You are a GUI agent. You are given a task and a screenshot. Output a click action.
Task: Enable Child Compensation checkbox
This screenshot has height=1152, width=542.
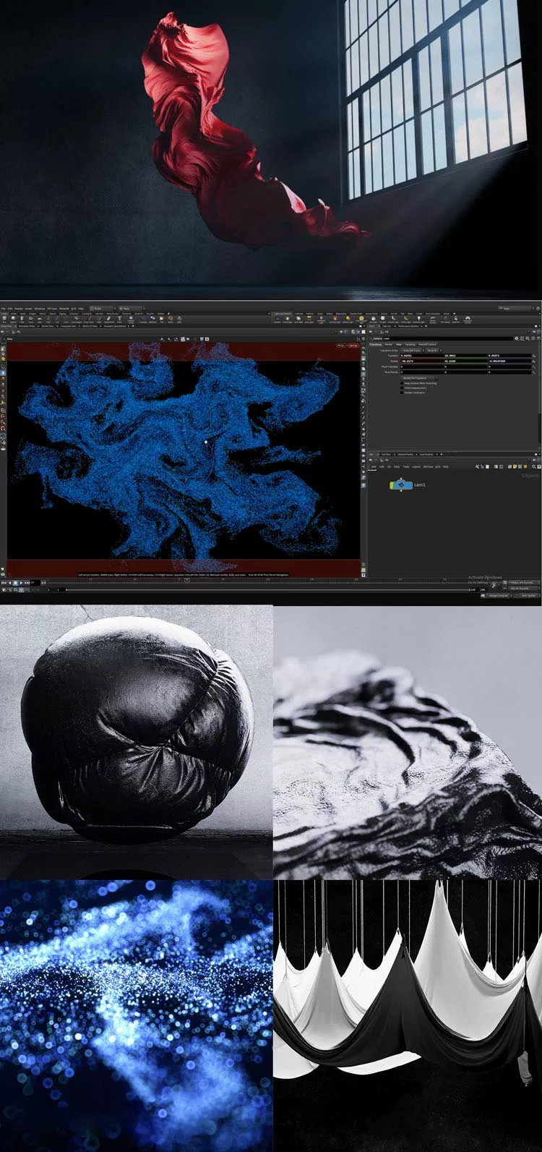[x=402, y=388]
